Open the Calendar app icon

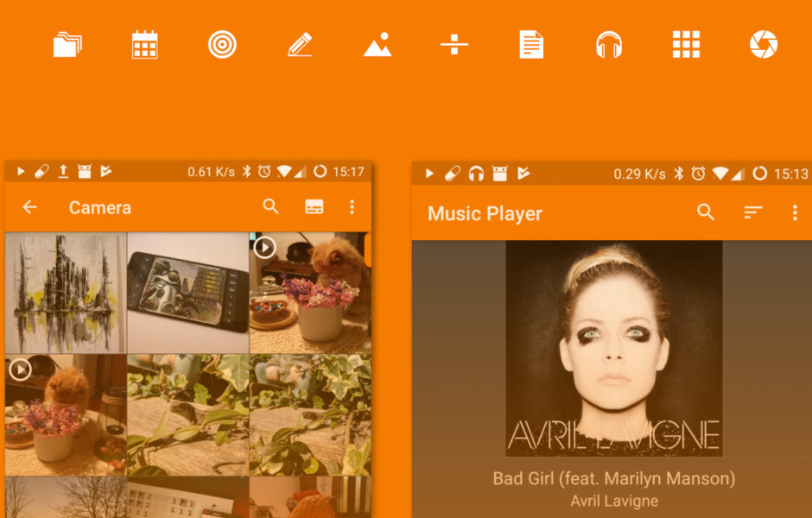144,45
